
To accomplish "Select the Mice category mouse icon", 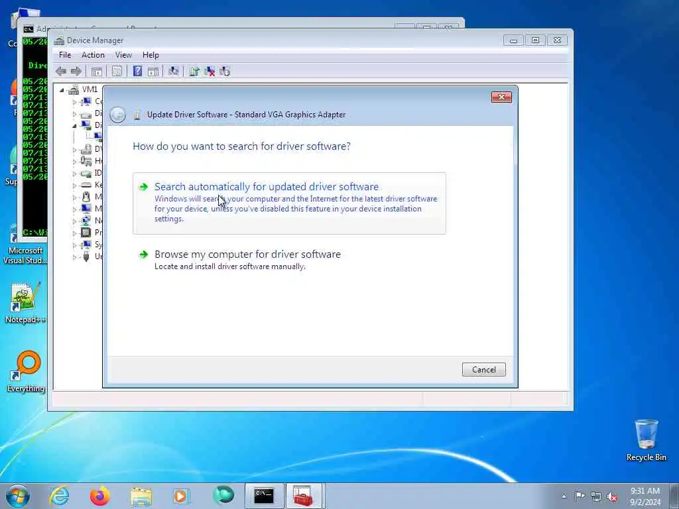I will coord(86,196).
